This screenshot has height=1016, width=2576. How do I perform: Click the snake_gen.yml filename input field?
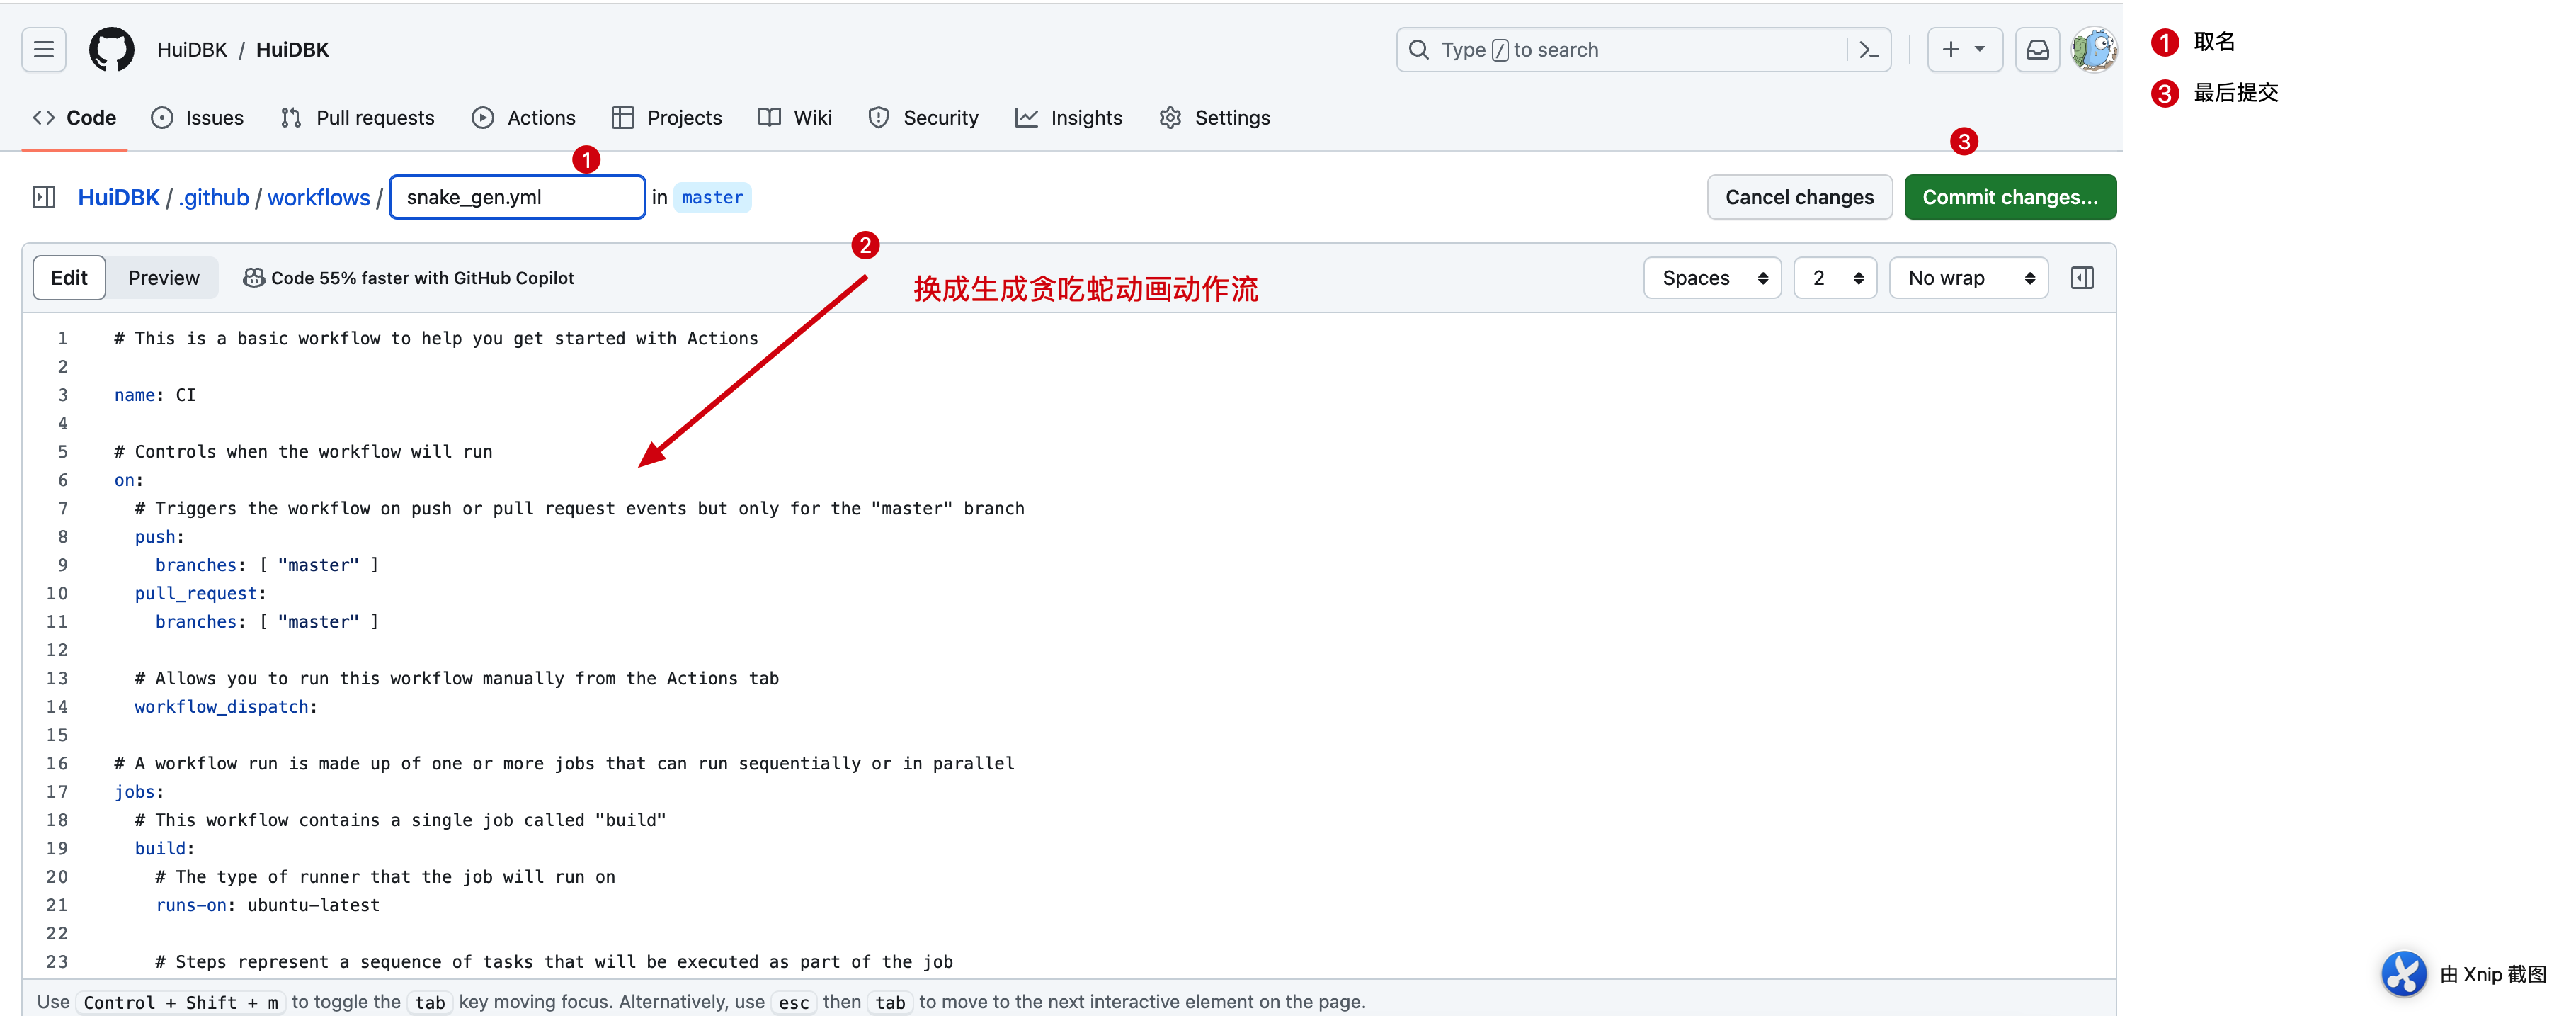(516, 196)
